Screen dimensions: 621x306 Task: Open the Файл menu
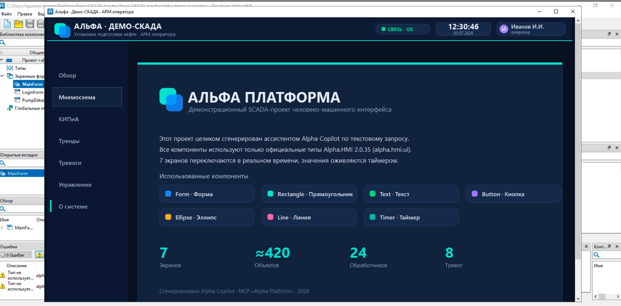tap(6, 14)
